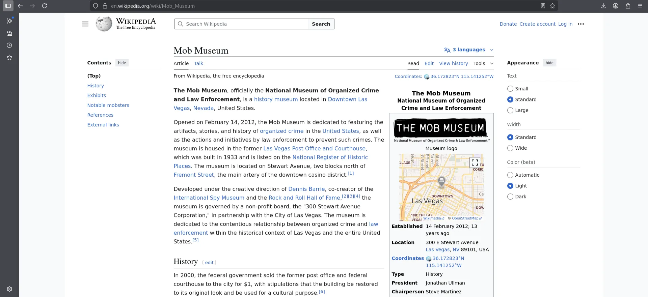Click the browser address bar URL
Image resolution: width=648 pixels, height=297 pixels.
tap(153, 6)
